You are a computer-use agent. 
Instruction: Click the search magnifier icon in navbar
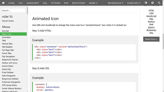tap(159, 3)
